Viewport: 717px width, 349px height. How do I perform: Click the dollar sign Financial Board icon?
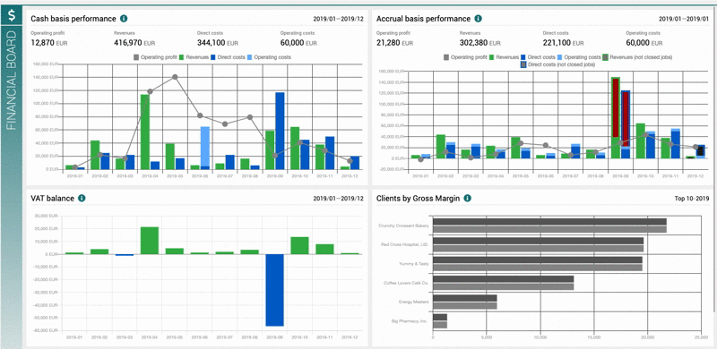click(x=12, y=15)
